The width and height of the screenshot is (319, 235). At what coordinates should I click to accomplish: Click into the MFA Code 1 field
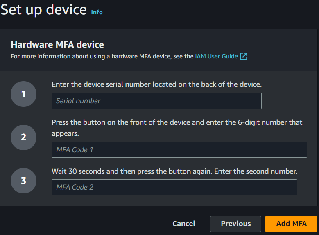pos(179,150)
